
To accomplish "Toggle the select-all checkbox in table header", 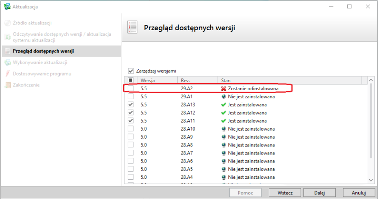I will (131, 80).
